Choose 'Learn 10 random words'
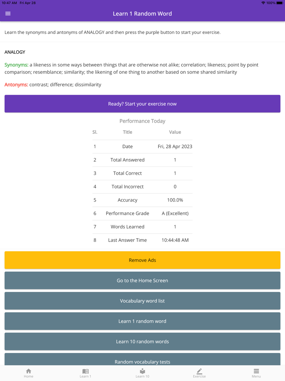This screenshot has height=381, width=285. (x=142, y=341)
